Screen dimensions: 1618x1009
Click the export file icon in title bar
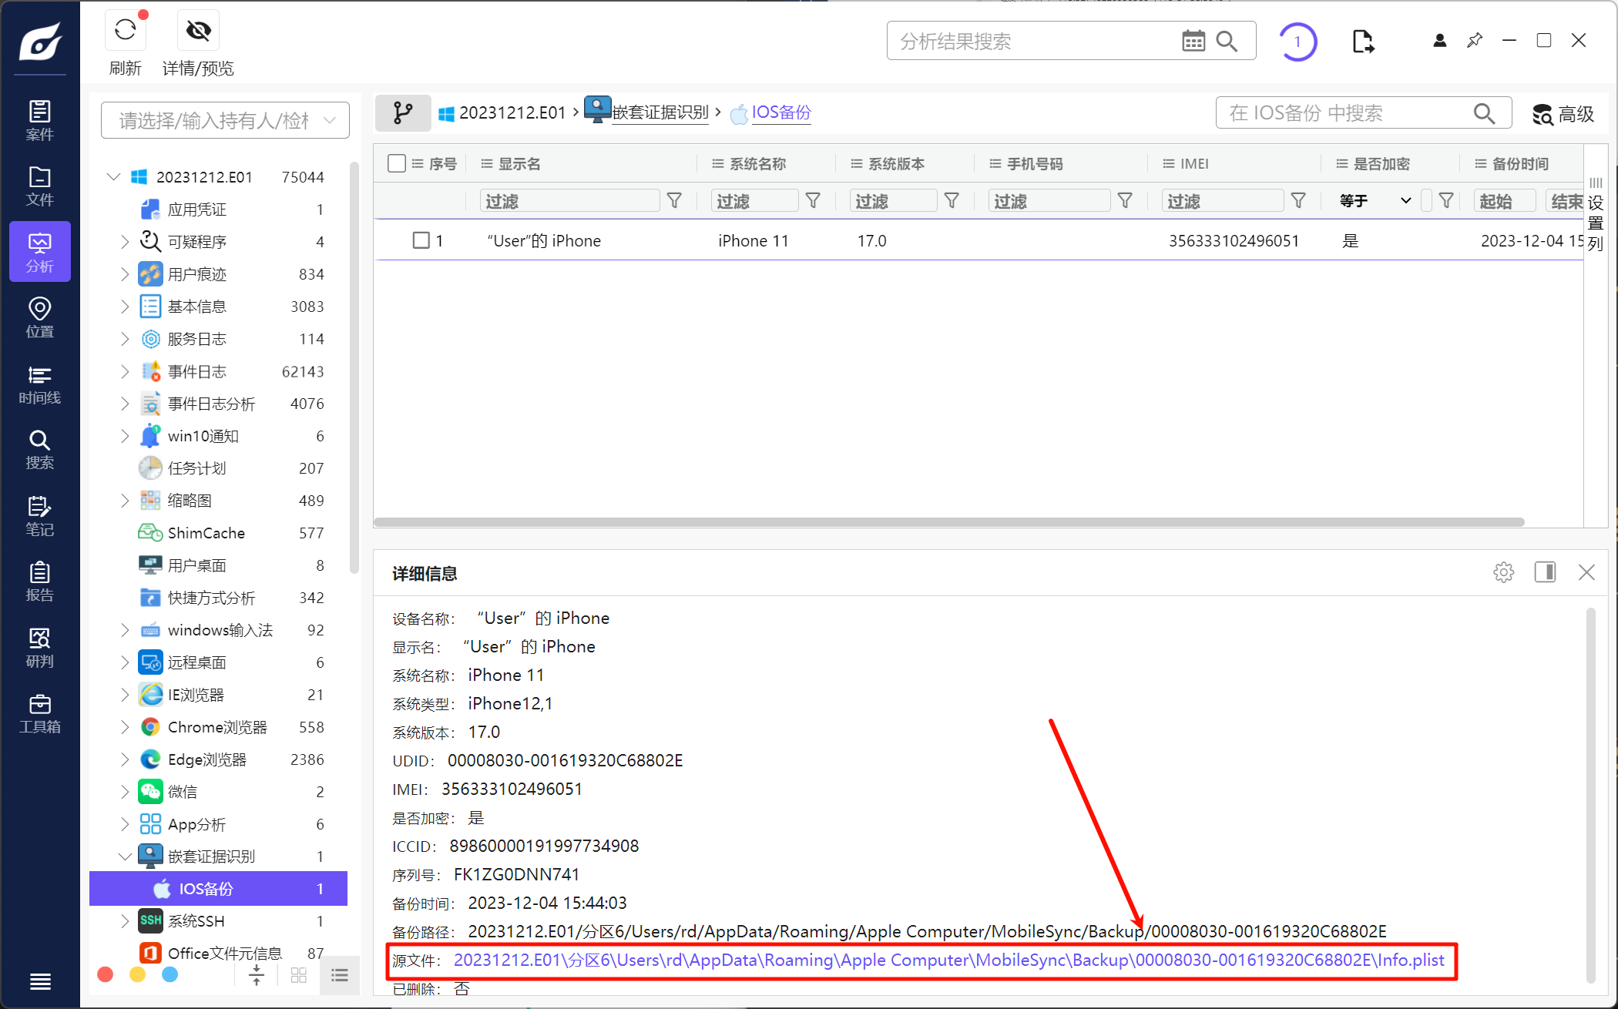[1362, 41]
